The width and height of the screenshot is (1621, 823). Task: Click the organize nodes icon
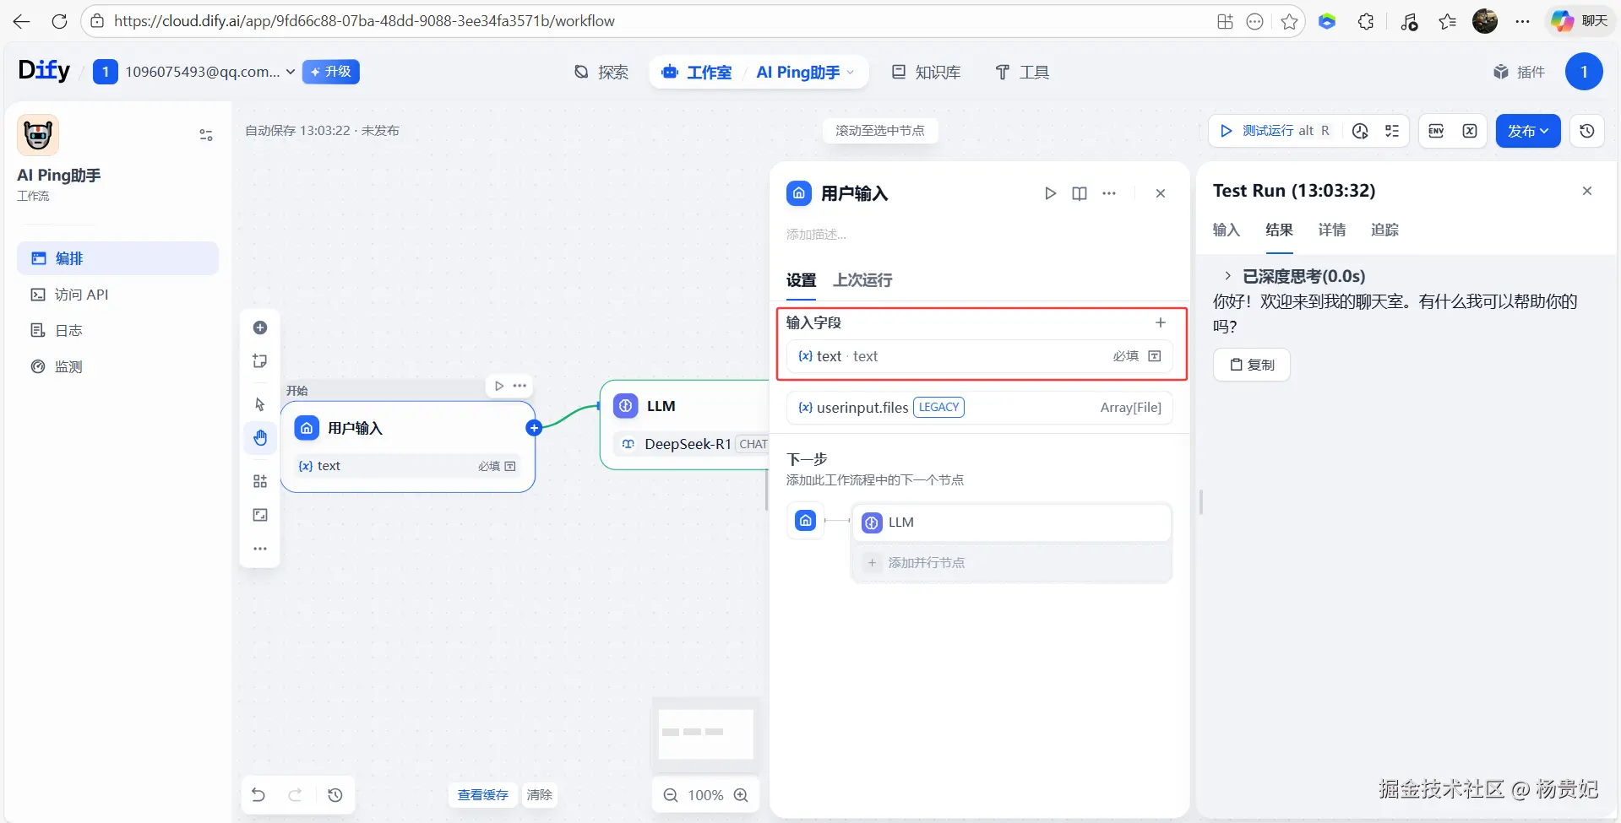tap(260, 481)
